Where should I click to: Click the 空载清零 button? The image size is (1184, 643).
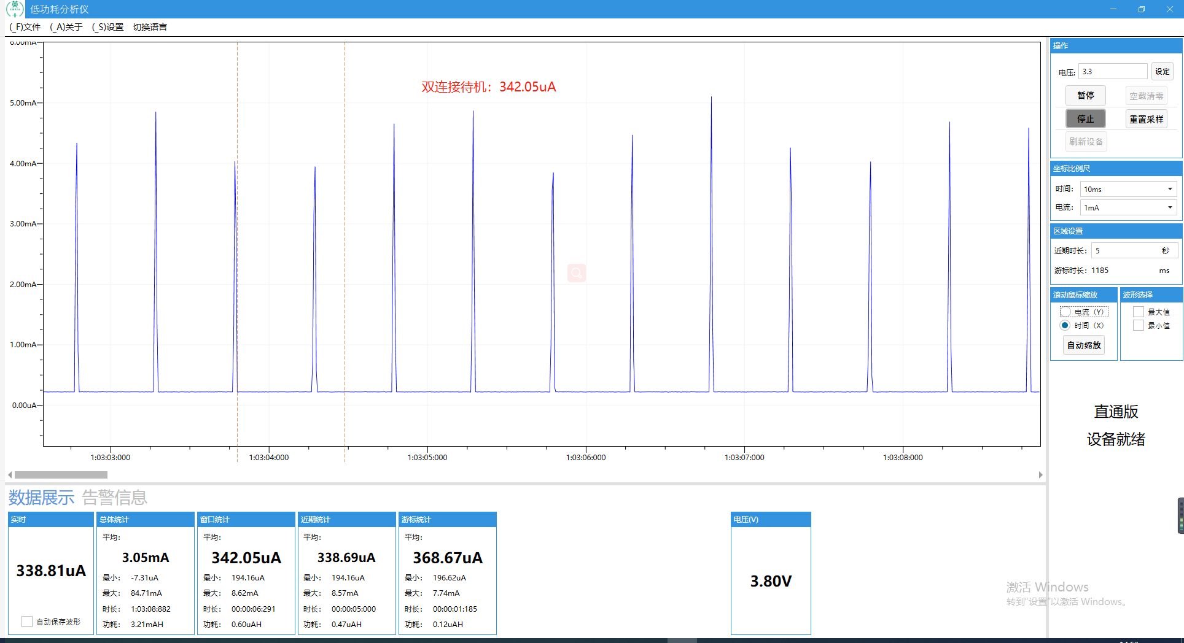point(1146,96)
